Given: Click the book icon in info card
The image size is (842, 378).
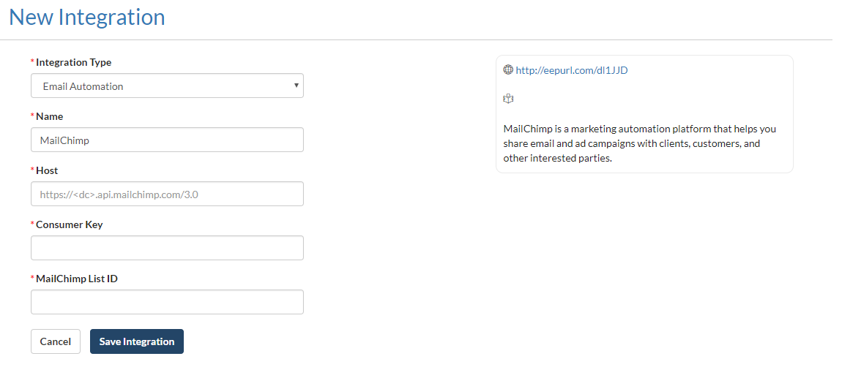Looking at the screenshot, I should (509, 99).
